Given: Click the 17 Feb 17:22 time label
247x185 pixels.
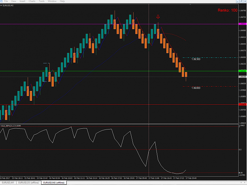Looking at the screenshot, I should coord(179,178).
